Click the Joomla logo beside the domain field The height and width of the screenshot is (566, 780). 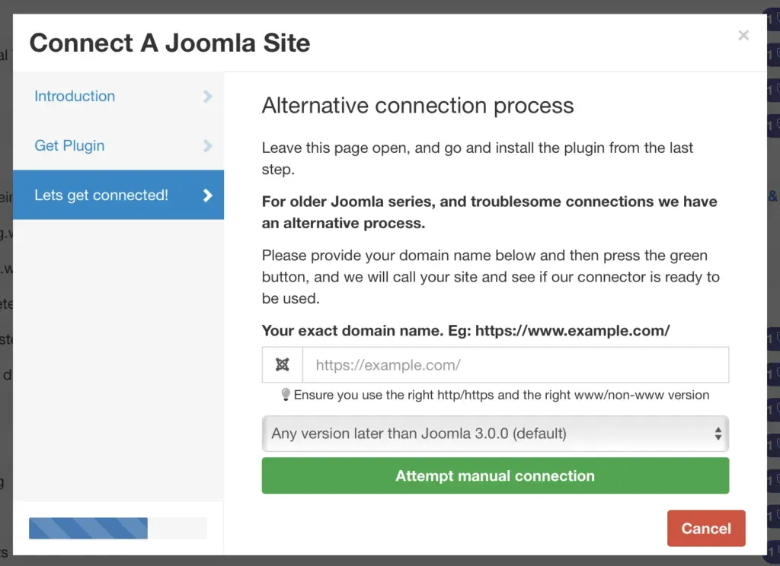pos(282,365)
